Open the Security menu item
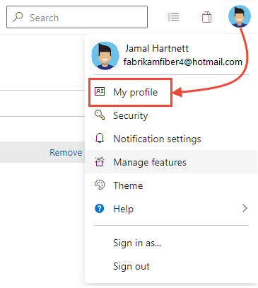Screen dimensions: 258x288 pyautogui.click(x=171, y=115)
